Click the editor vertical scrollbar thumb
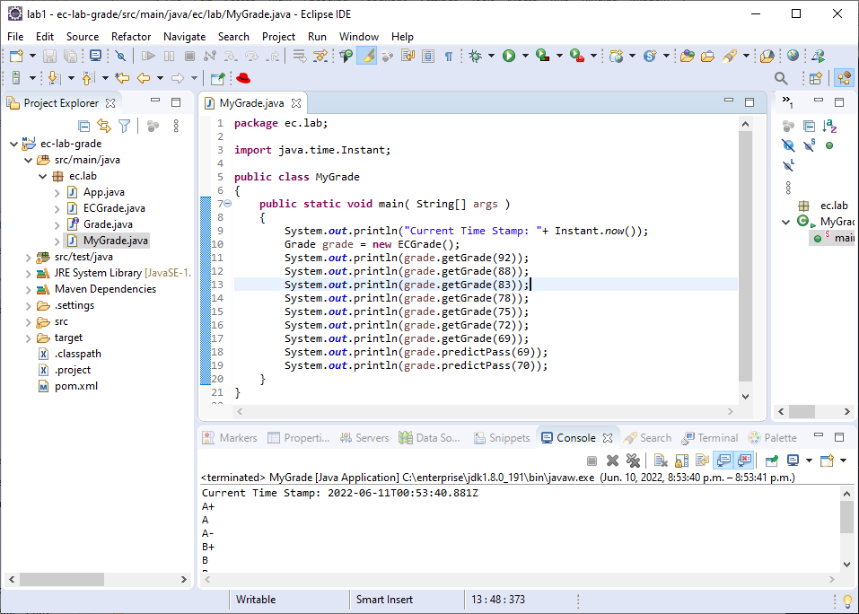The height and width of the screenshot is (614, 859). [x=745, y=257]
